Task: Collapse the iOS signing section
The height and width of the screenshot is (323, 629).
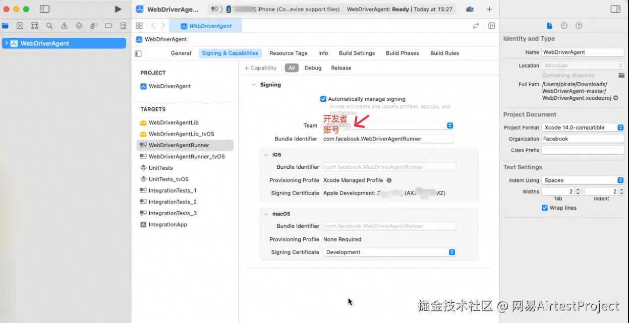Action: [266, 155]
